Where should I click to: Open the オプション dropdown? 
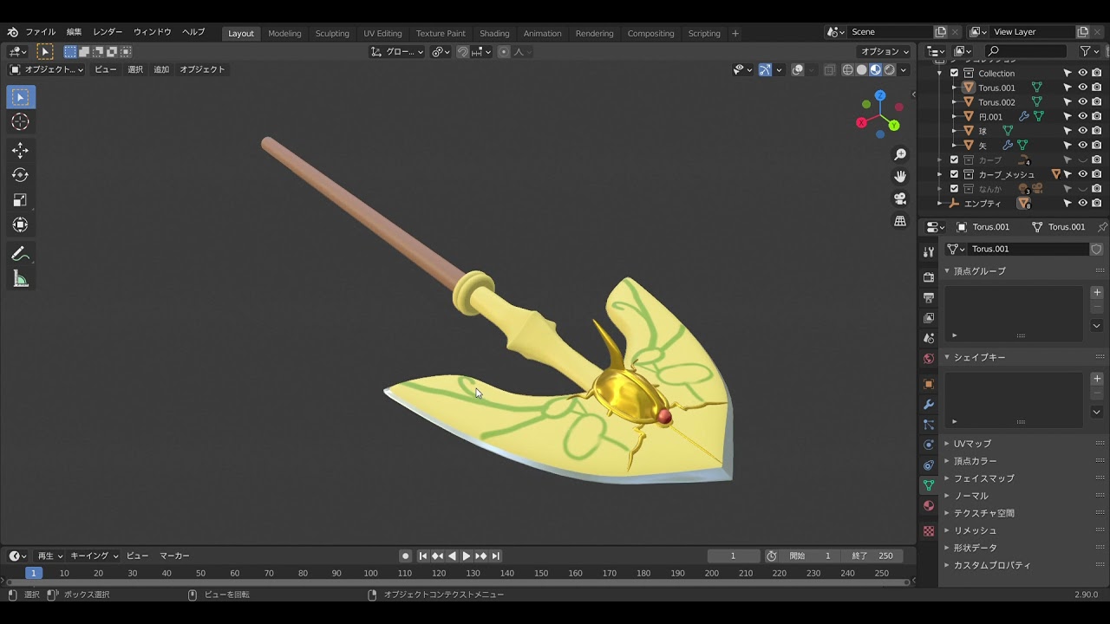pos(885,52)
